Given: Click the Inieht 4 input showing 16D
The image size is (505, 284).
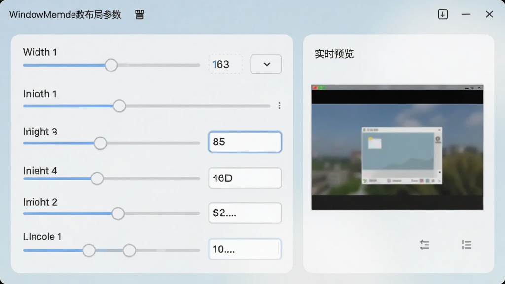Looking at the screenshot, I should 245,178.
